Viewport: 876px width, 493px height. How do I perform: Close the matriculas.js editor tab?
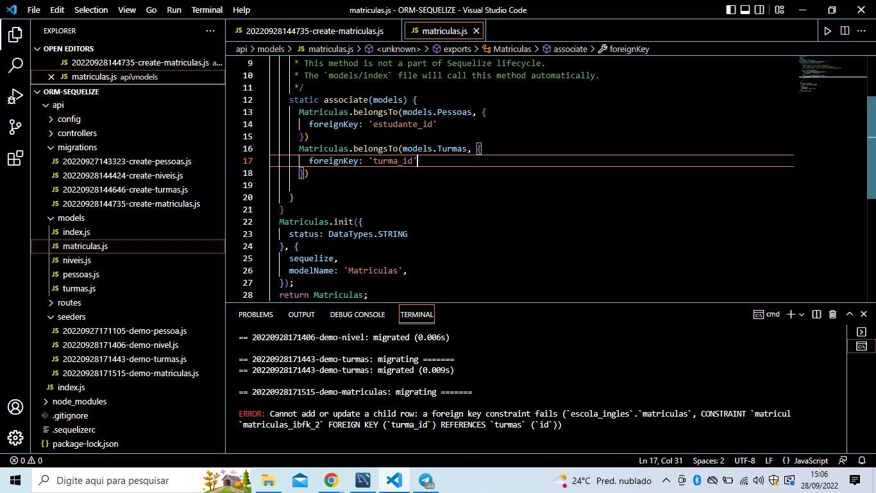pos(476,31)
